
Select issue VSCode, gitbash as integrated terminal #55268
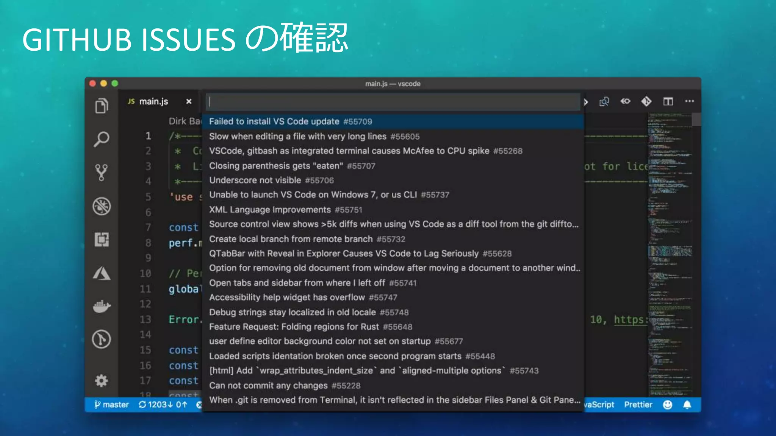tap(393, 151)
